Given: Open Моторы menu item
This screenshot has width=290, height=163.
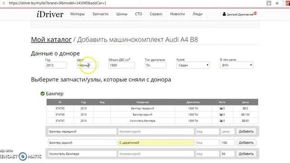Looking at the screenshot, I should point(77,14).
